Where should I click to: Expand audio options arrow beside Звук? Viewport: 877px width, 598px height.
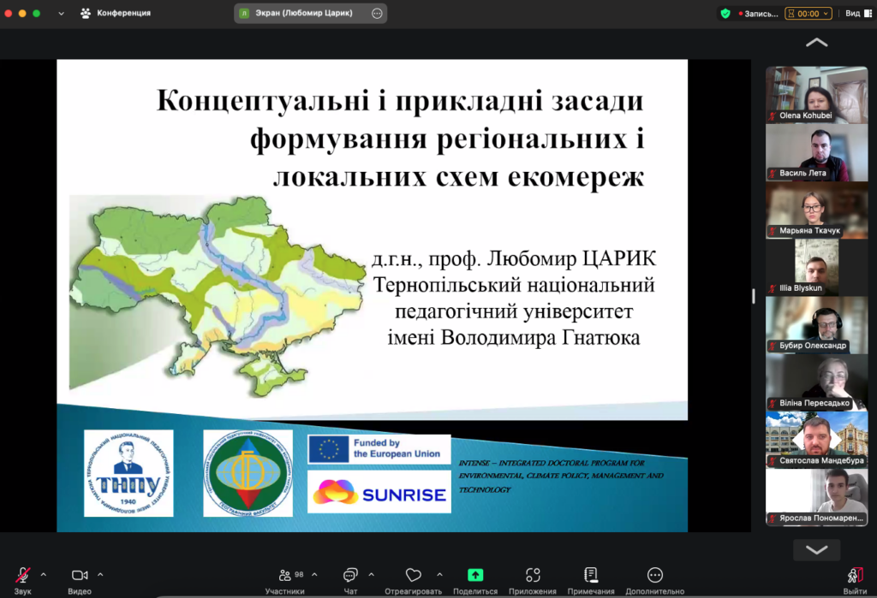[44, 574]
